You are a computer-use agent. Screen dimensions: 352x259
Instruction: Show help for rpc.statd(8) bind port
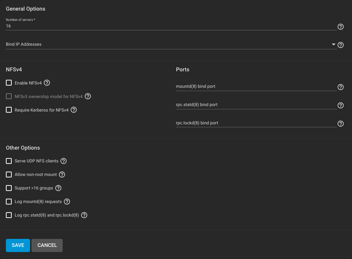pos(340,105)
